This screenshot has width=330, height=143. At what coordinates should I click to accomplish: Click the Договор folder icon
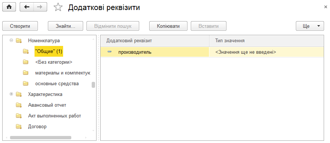(19, 127)
